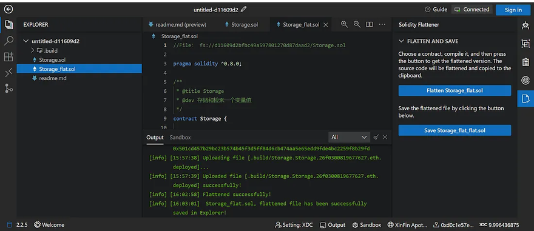Open the editor more-actions ellipsis
Screen dimensions: 534x231
[382, 24]
